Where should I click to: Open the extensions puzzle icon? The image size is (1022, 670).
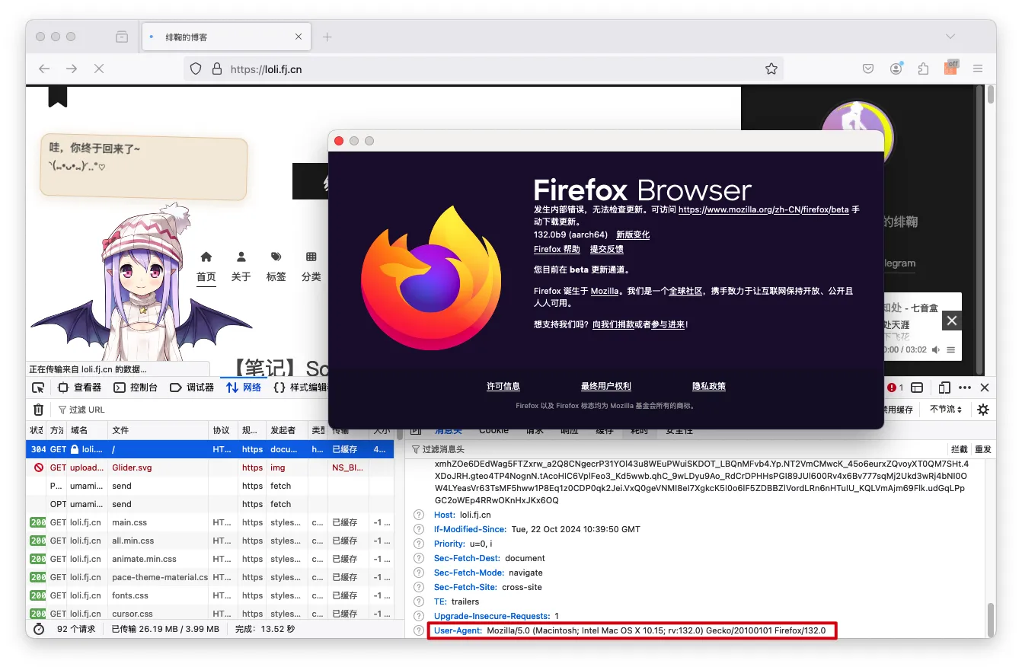(x=923, y=69)
